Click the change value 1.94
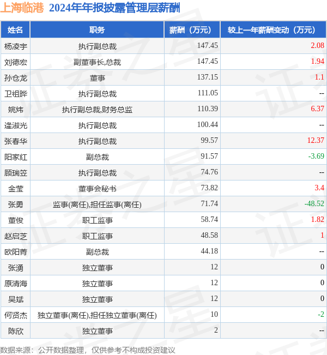 click(317, 62)
